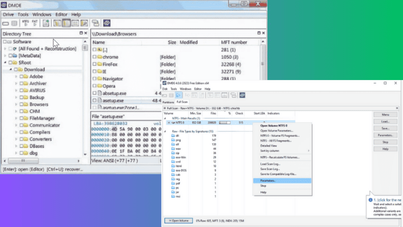Image resolution: width=403 pixels, height=227 pixels.
Task: Click Select Drive icon in DMDE 4.0.6 toolbar
Action: [x=165, y=96]
